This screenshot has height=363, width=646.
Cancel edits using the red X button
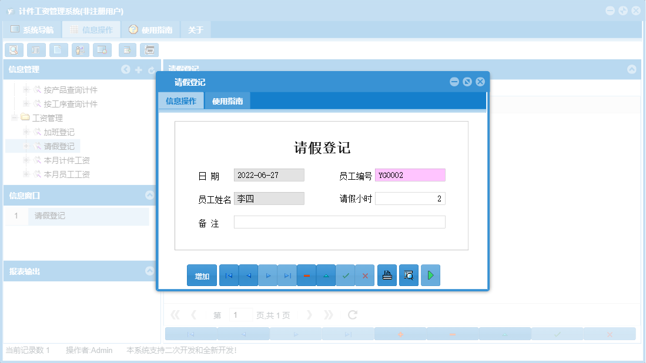[x=365, y=275]
